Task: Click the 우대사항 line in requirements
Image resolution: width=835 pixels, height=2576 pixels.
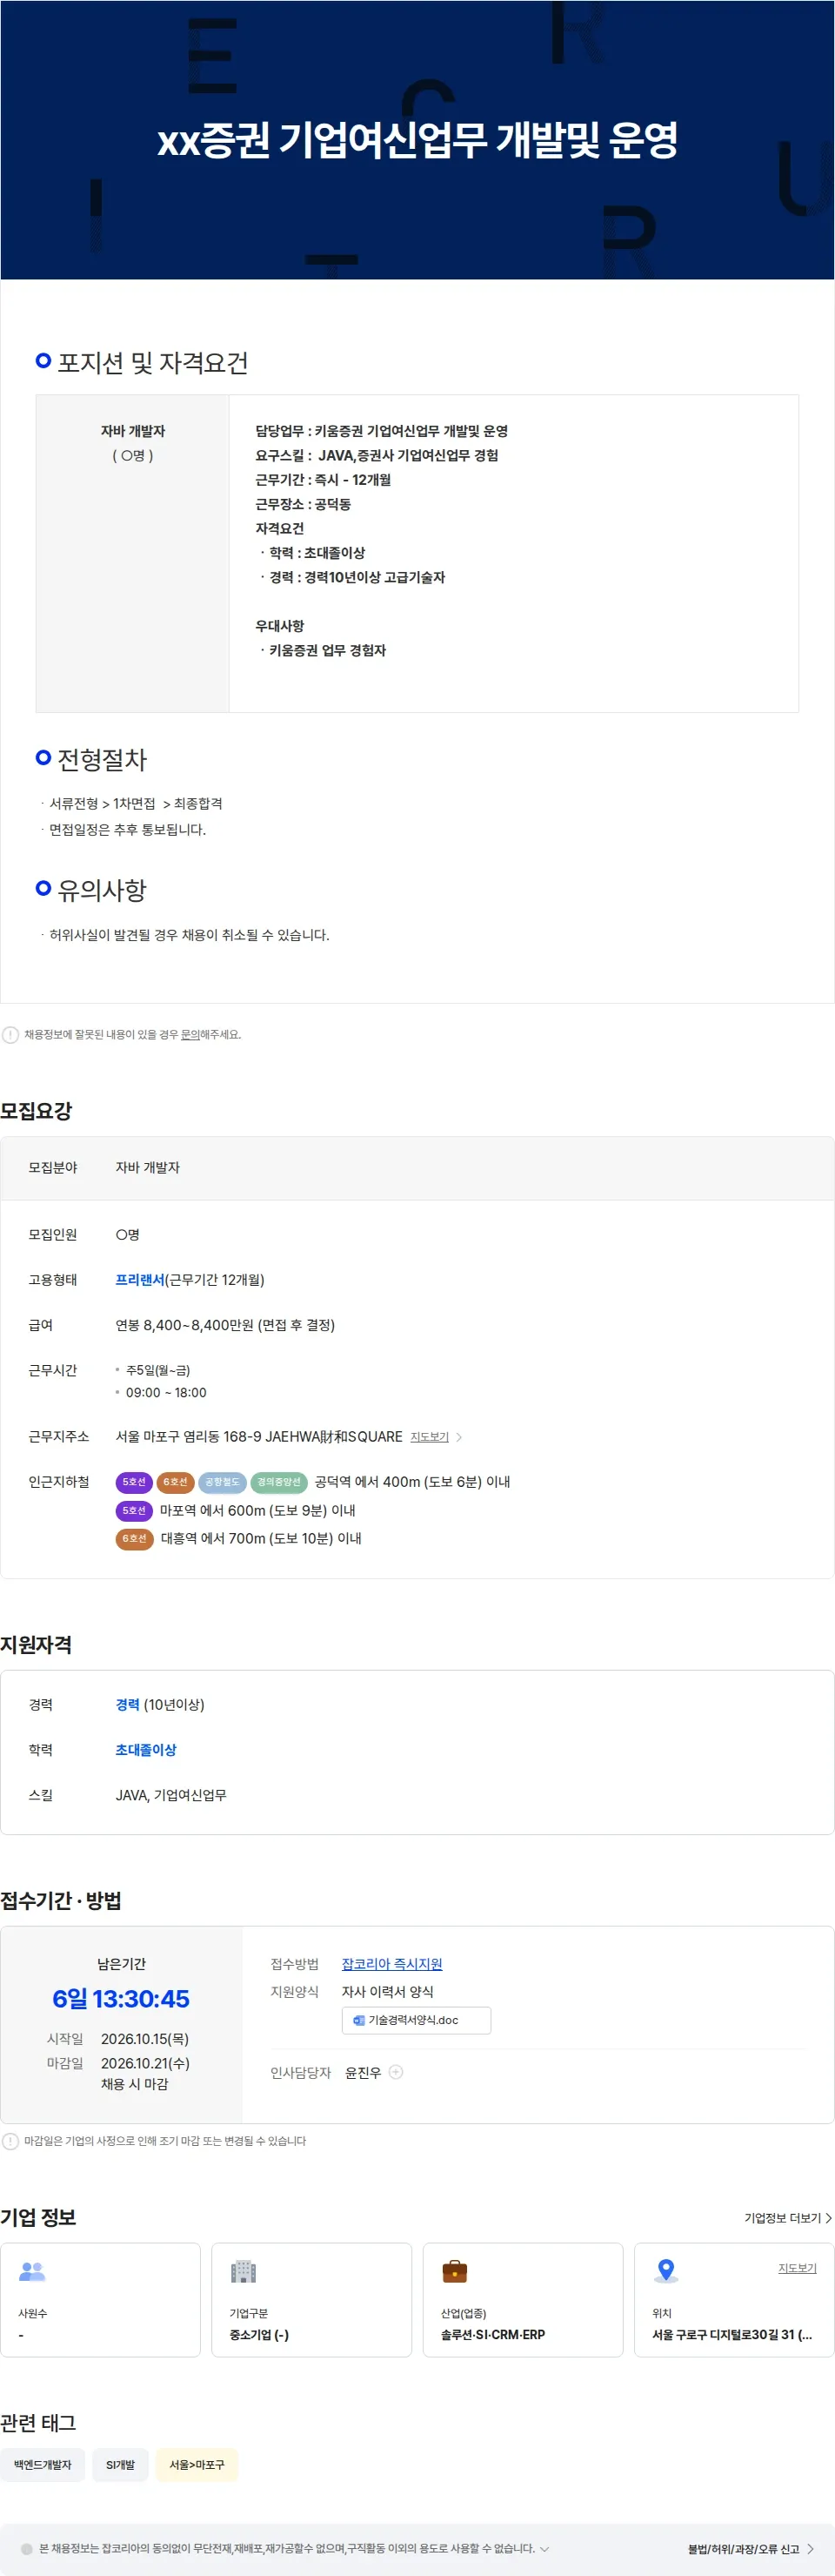Action: coord(280,626)
